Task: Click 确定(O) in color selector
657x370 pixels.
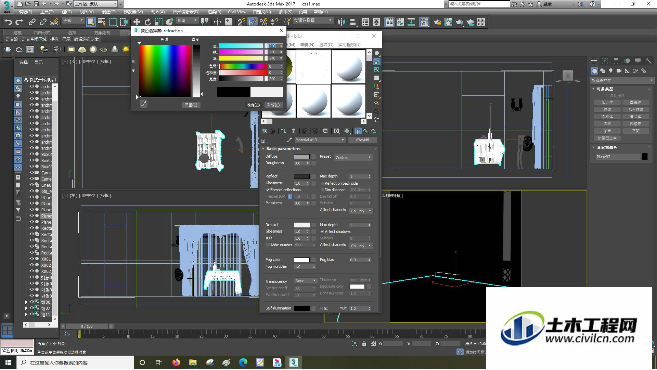Action: click(254, 105)
